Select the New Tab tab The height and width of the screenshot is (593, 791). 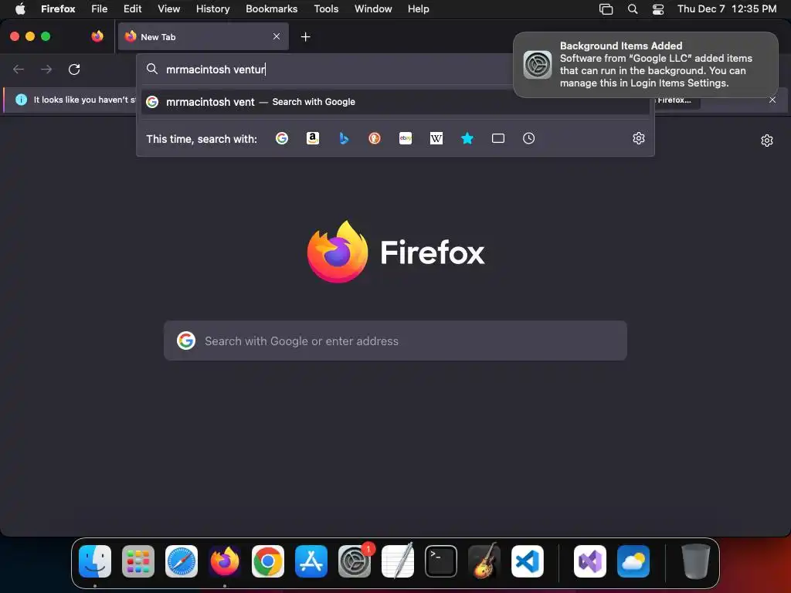(x=203, y=36)
